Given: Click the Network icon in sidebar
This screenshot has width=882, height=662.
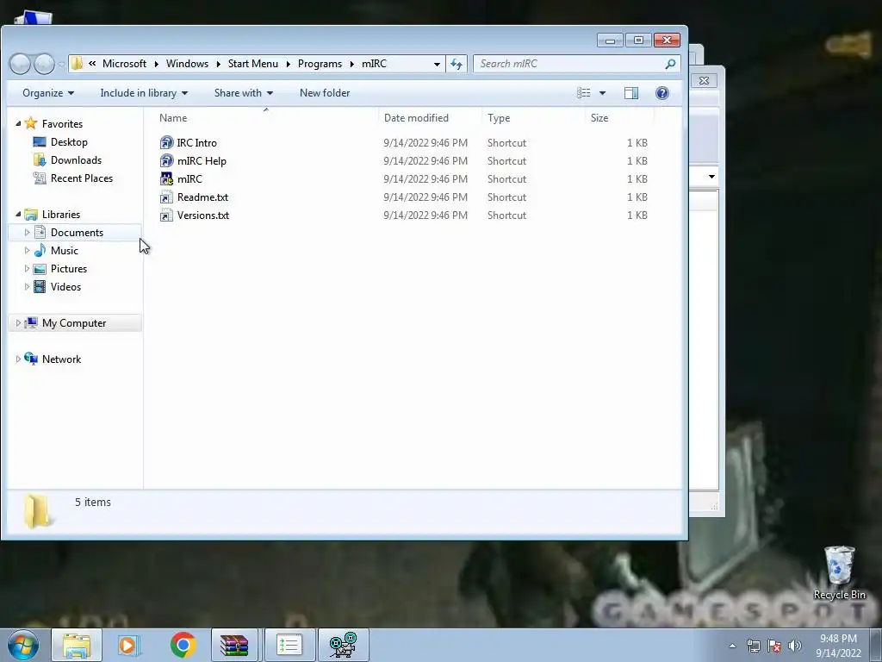Looking at the screenshot, I should click(x=31, y=359).
